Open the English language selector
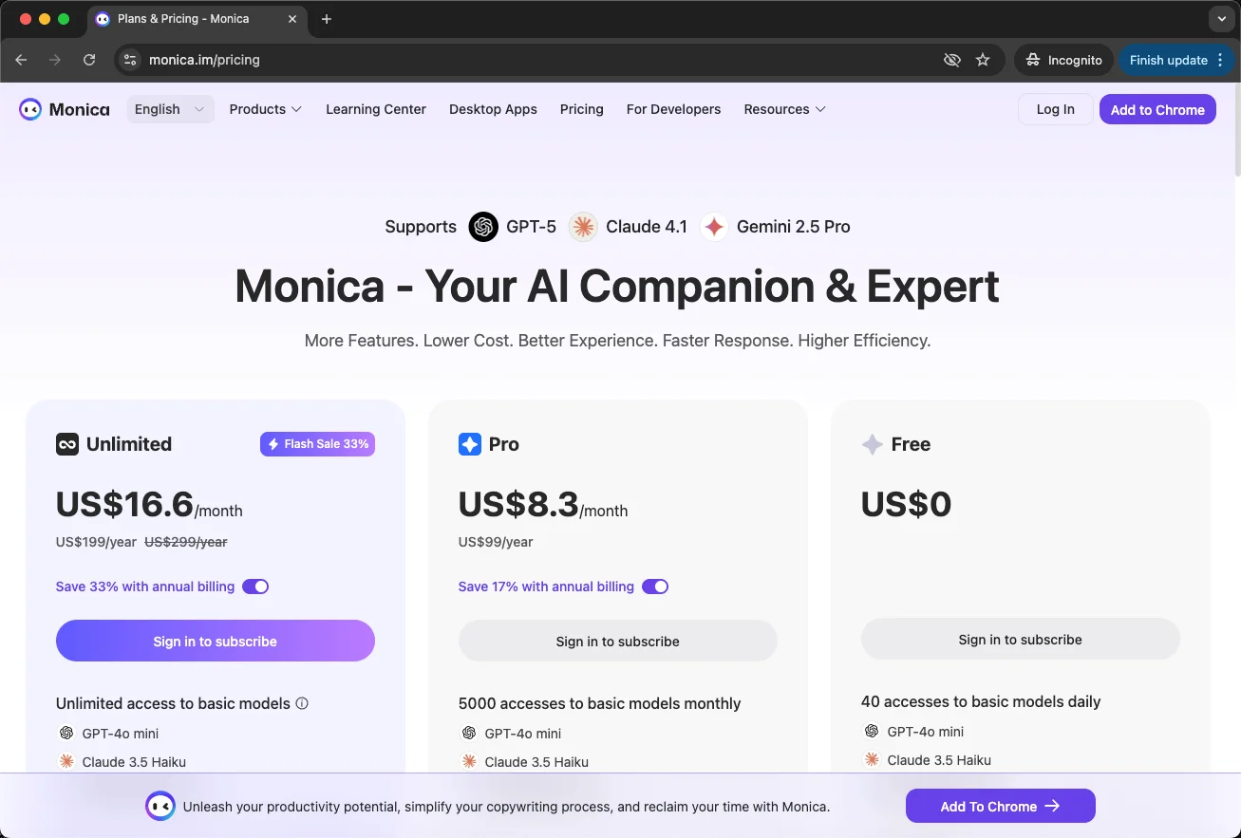The image size is (1241, 838). click(169, 109)
